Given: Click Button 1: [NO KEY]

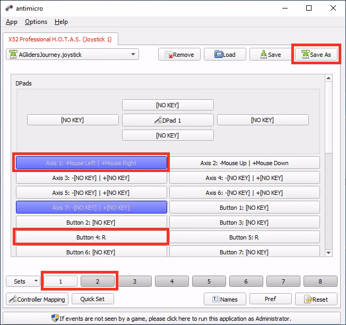Looking at the screenshot, I should (x=245, y=207).
